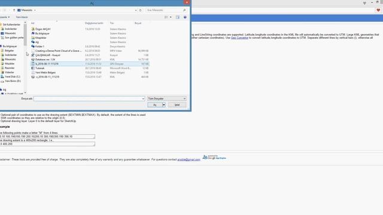Click the İptal cancel button
Viewport: 383px width, 215px height.
[177, 105]
